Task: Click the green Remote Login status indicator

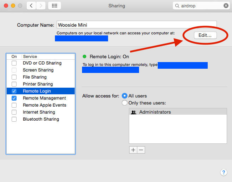Action: (x=84, y=56)
